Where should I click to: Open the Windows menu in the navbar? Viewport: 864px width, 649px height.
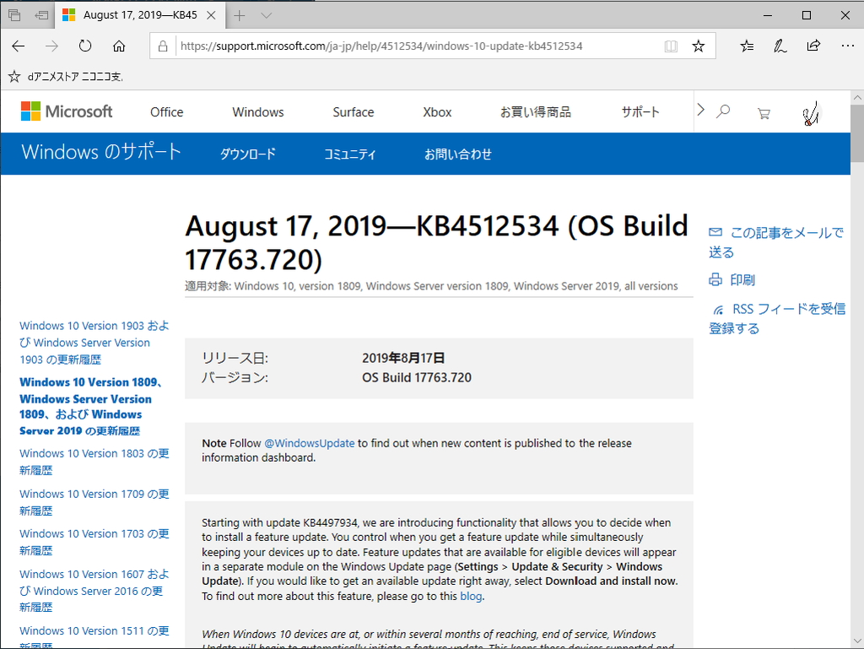point(257,111)
